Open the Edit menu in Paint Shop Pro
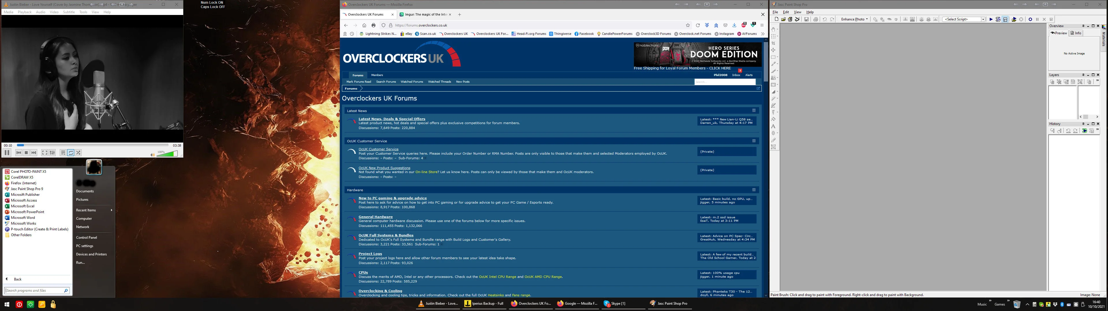The height and width of the screenshot is (311, 1108). point(786,12)
